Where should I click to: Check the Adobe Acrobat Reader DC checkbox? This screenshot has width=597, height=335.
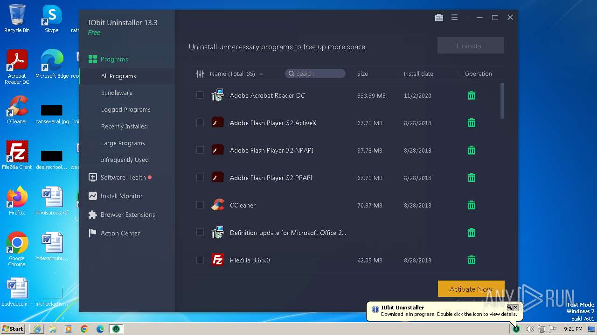[x=200, y=95]
